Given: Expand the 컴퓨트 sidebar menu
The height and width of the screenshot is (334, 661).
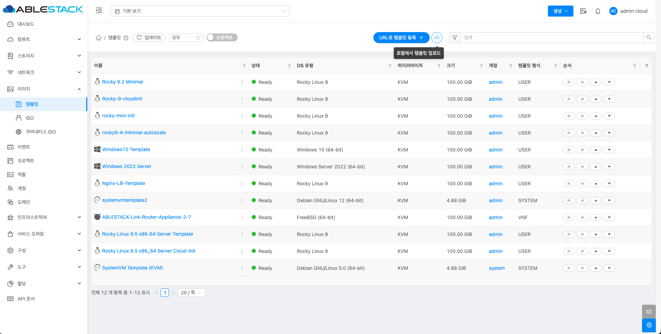Looking at the screenshot, I should (x=44, y=39).
